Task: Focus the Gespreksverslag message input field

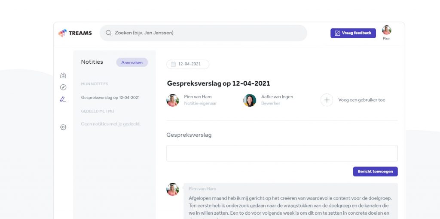Action: click(282, 153)
